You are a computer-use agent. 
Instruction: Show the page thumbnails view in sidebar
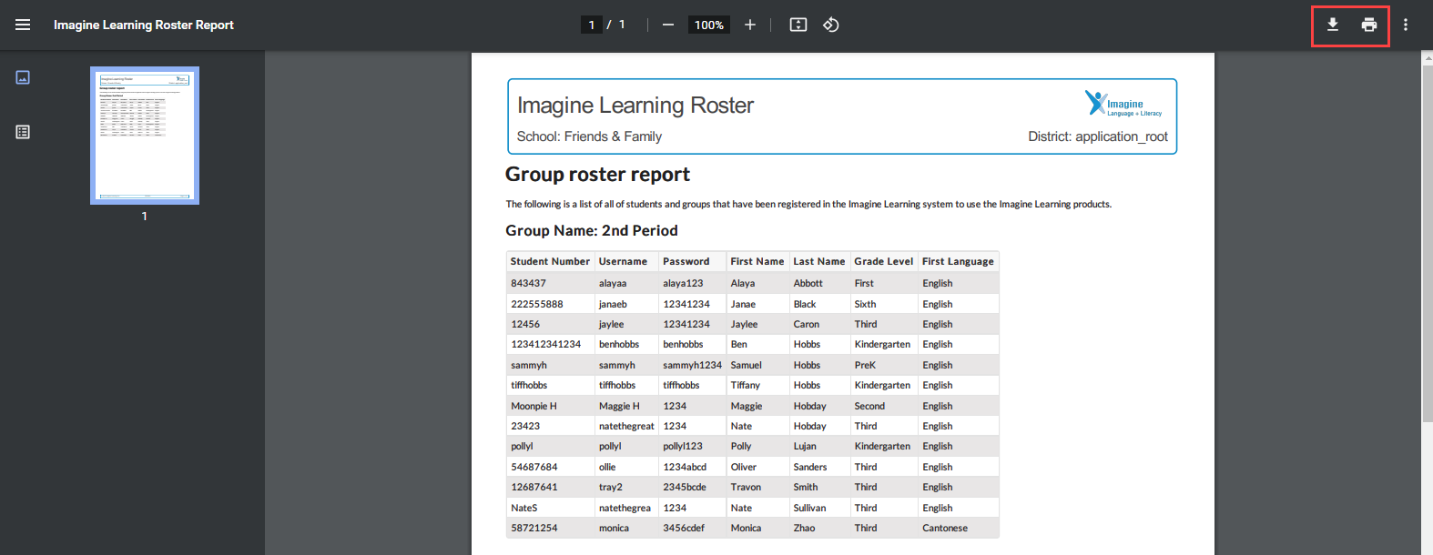(23, 77)
